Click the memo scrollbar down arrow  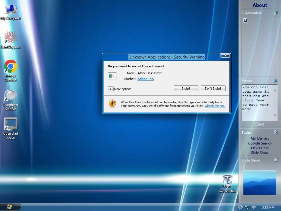[x=275, y=115]
